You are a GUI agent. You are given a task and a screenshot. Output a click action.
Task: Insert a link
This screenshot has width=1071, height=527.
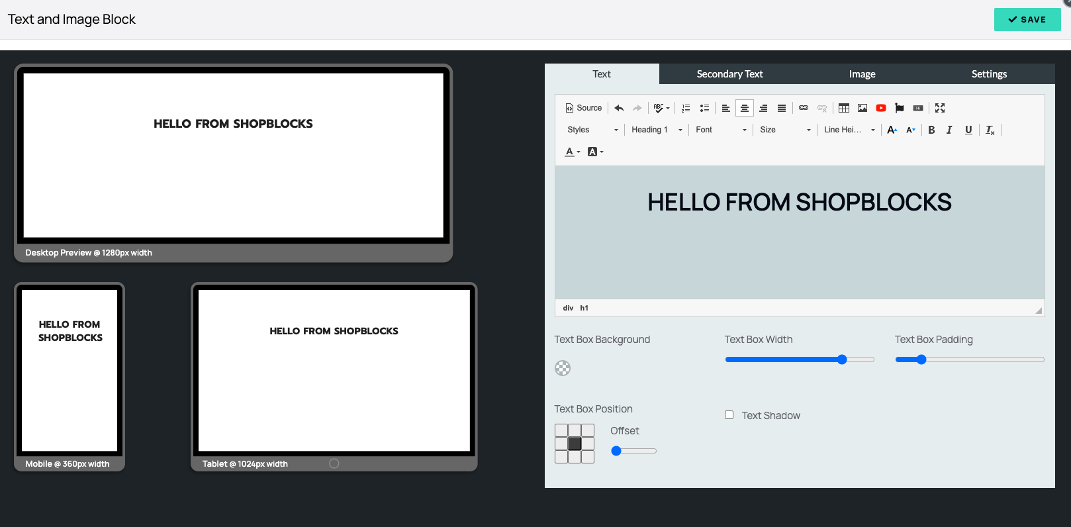coord(804,108)
